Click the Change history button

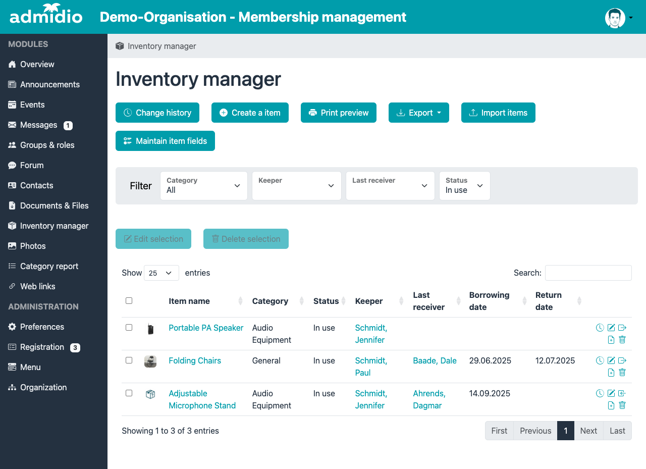[157, 113]
